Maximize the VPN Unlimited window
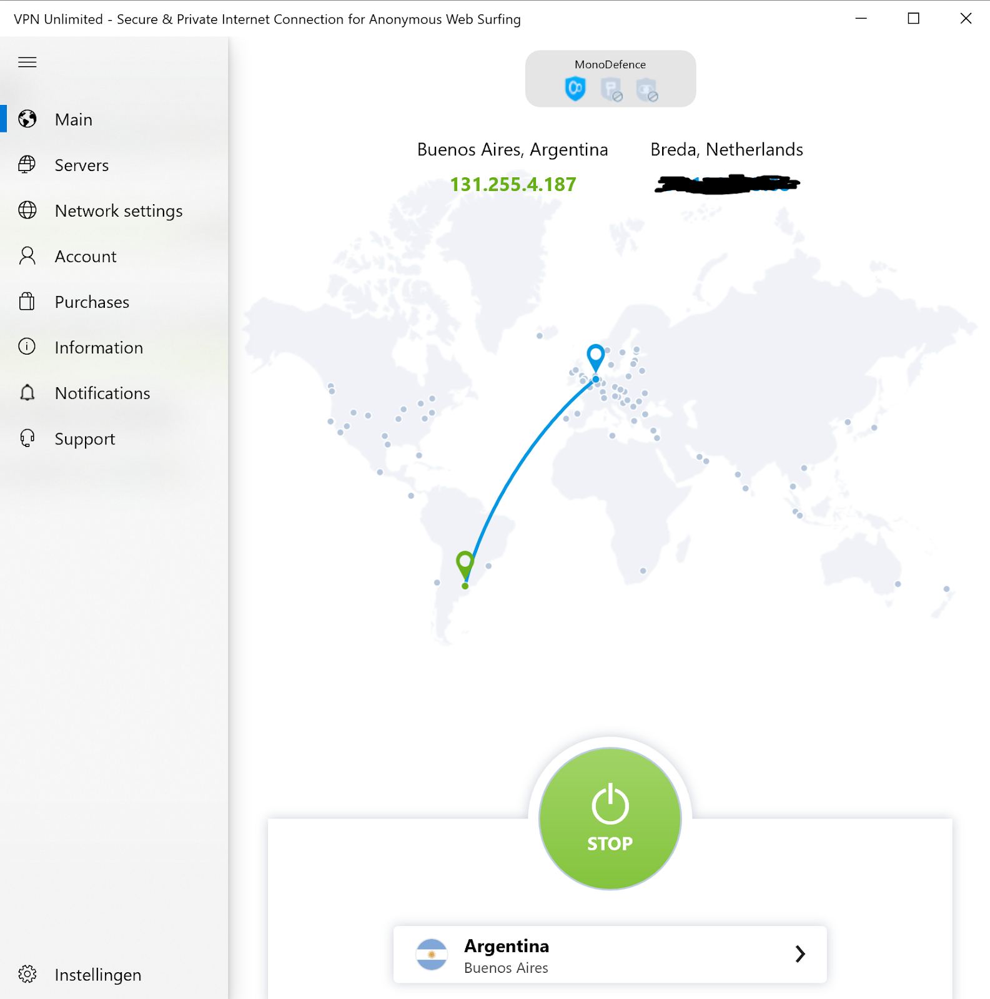The image size is (990, 999). click(913, 19)
